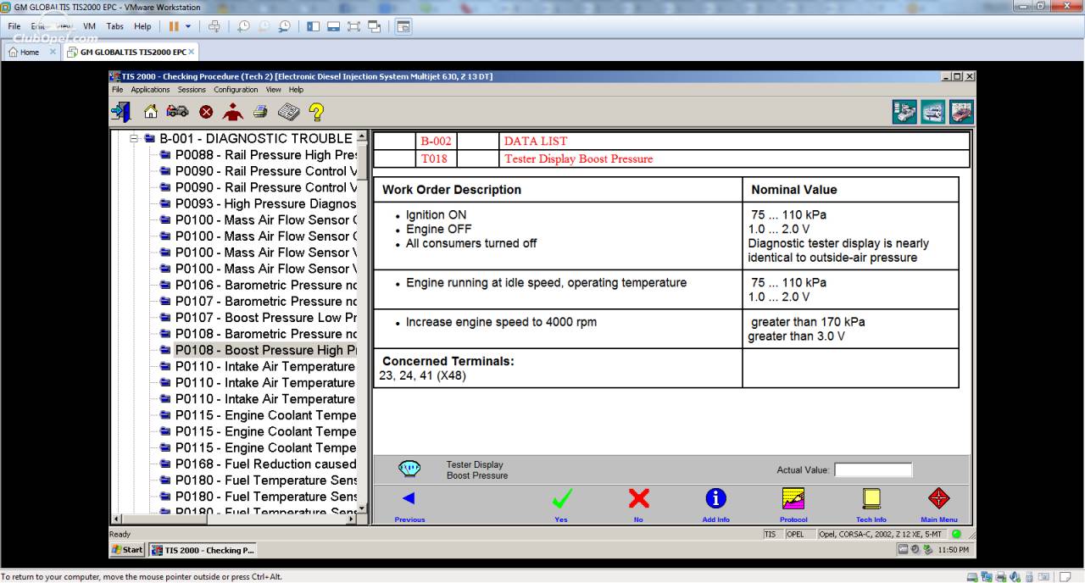Screen dimensions: 1085x583
Task: Click TIS 2000 Checking taskbar button
Action: tap(203, 550)
